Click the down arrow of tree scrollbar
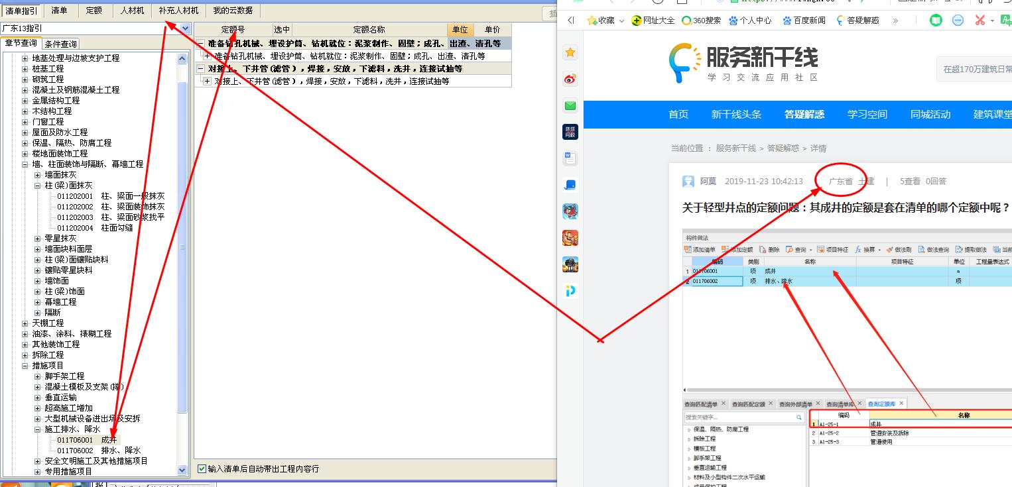The image size is (1012, 487). point(183,470)
